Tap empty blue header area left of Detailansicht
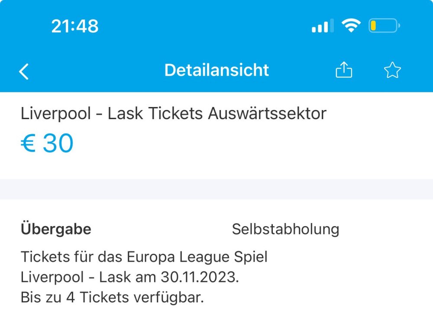433x324 pixels. click(x=95, y=70)
